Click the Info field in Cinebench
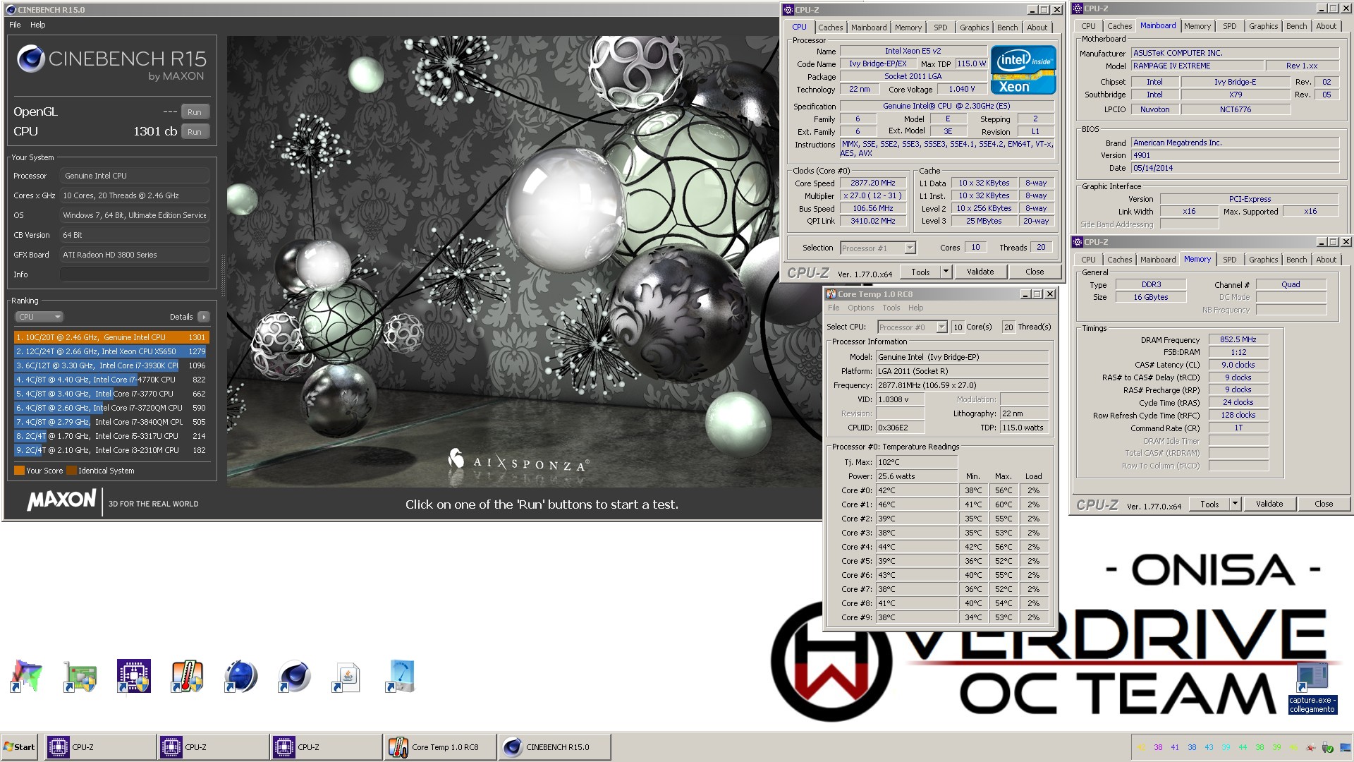Viewport: 1354px width, 762px height. pos(135,274)
